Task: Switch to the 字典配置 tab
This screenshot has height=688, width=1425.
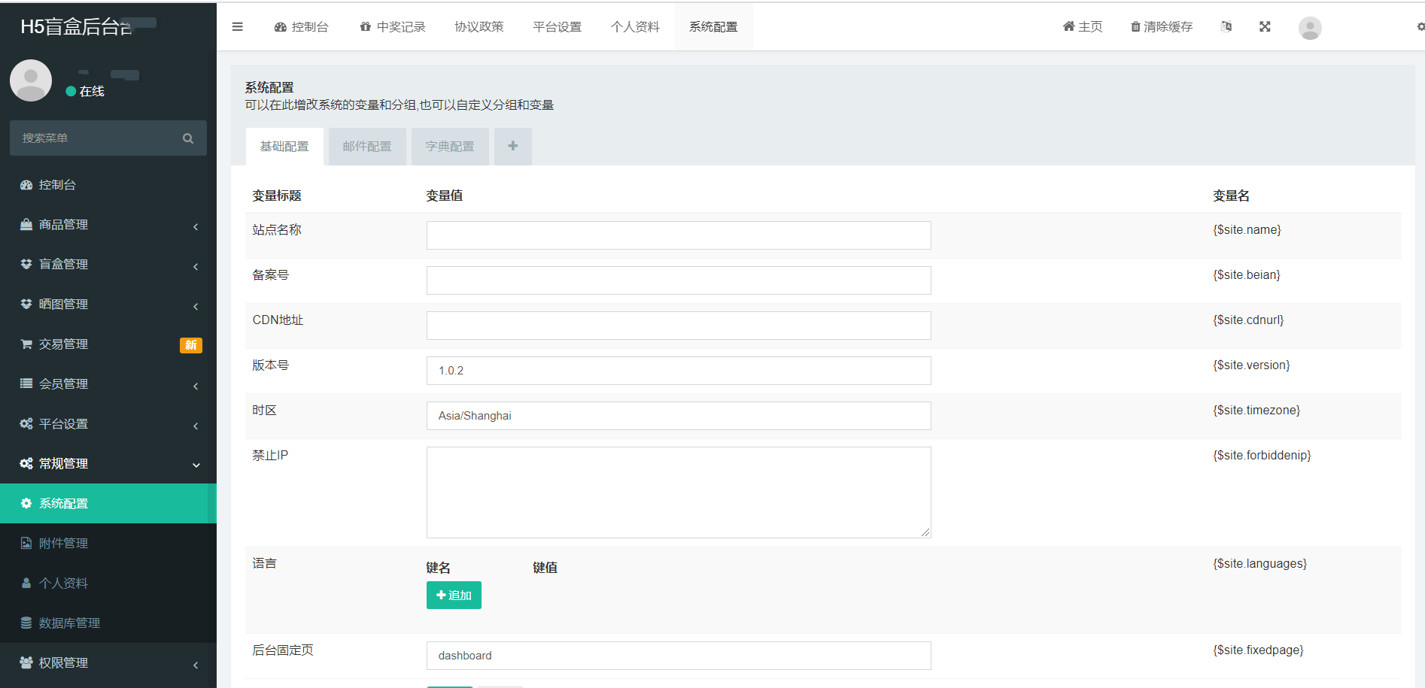Action: (450, 147)
